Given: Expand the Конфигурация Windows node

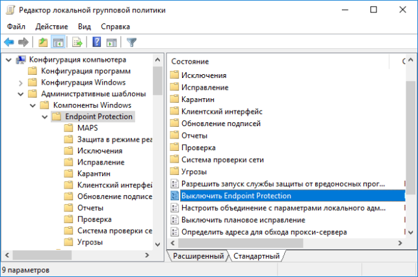Looking at the screenshot, I should point(21,83).
